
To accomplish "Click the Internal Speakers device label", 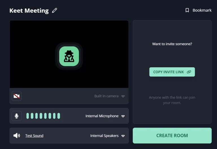I will point(104,136).
